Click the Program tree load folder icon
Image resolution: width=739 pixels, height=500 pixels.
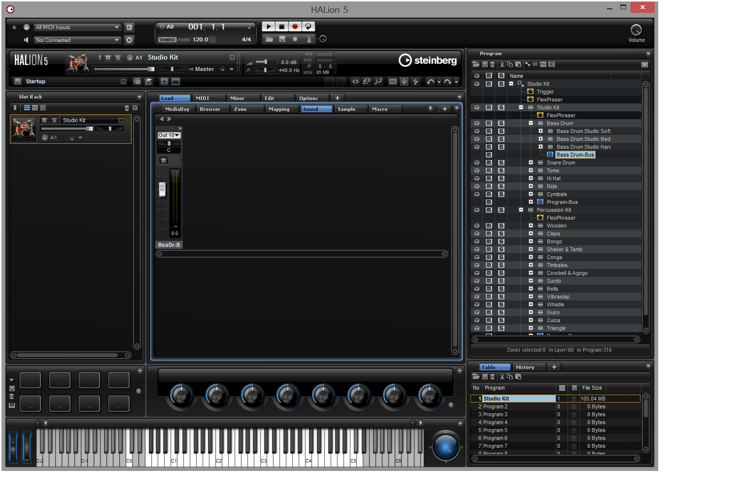(x=476, y=65)
